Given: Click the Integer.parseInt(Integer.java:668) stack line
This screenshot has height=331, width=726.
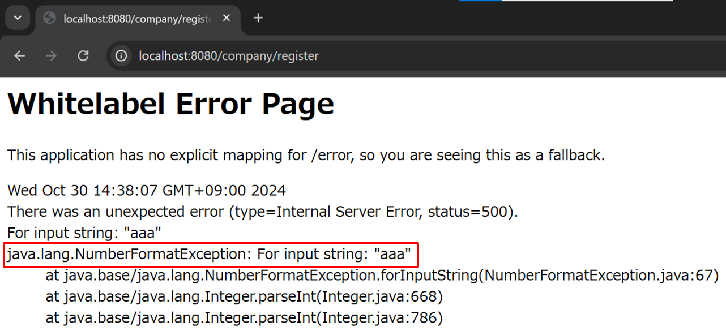Looking at the screenshot, I should pos(244,296).
